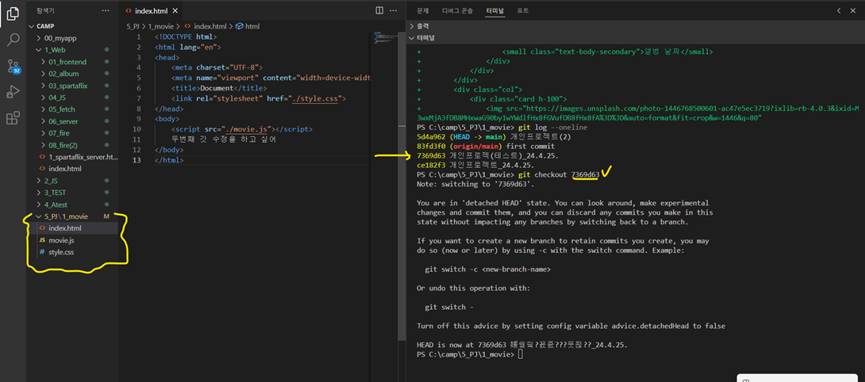865x382 pixels.
Task: Collapse the CAMP workspace root
Action: 46,26
